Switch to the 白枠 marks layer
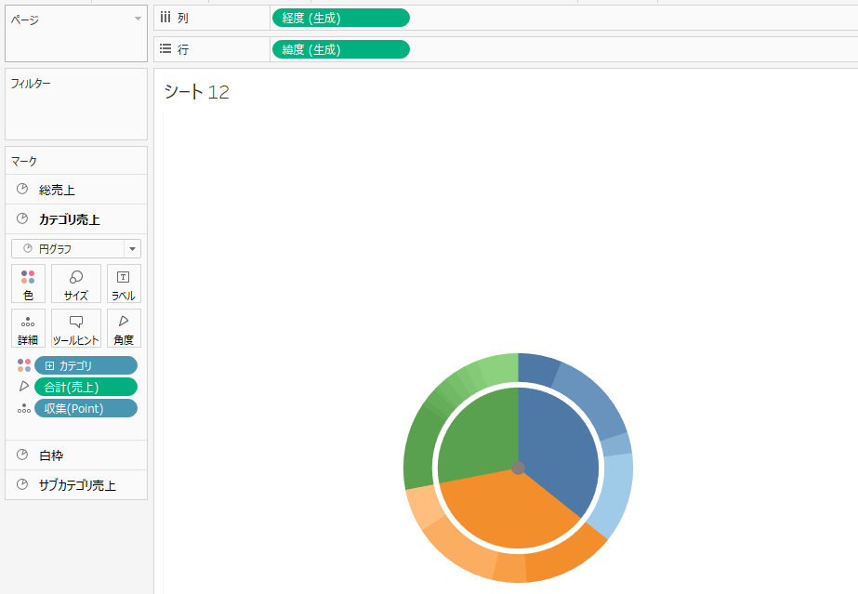This screenshot has width=858, height=594. pyautogui.click(x=51, y=455)
